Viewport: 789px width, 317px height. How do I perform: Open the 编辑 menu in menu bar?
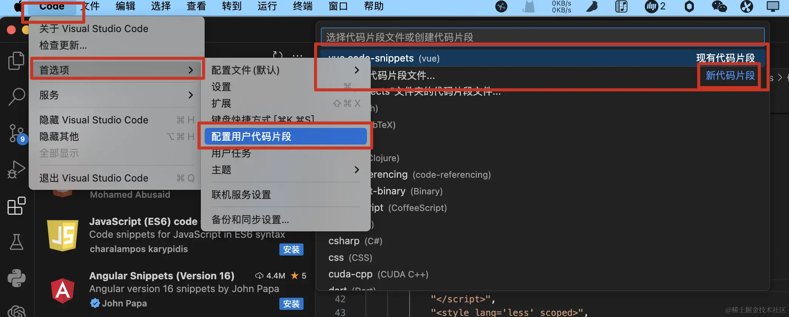pyautogui.click(x=125, y=6)
